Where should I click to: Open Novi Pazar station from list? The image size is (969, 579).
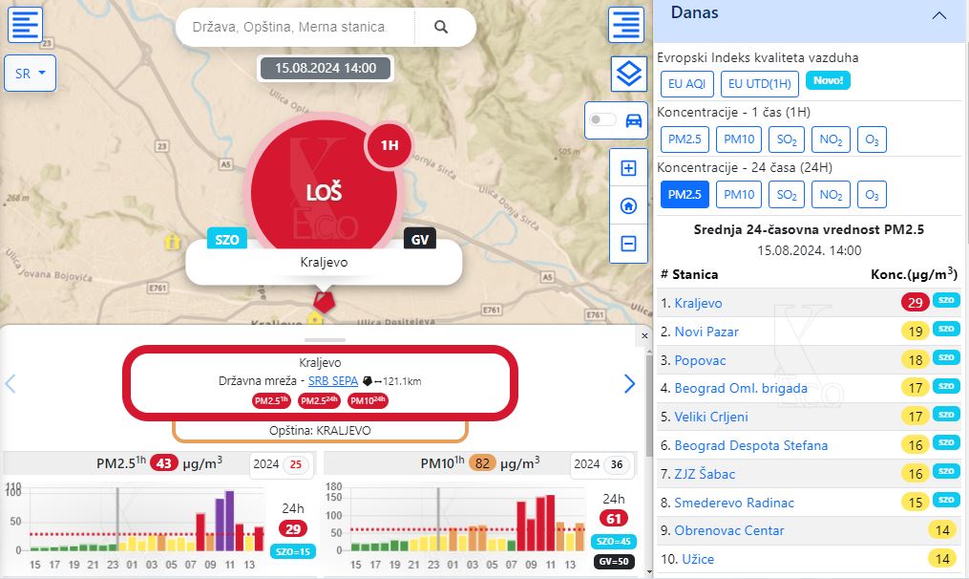click(706, 332)
